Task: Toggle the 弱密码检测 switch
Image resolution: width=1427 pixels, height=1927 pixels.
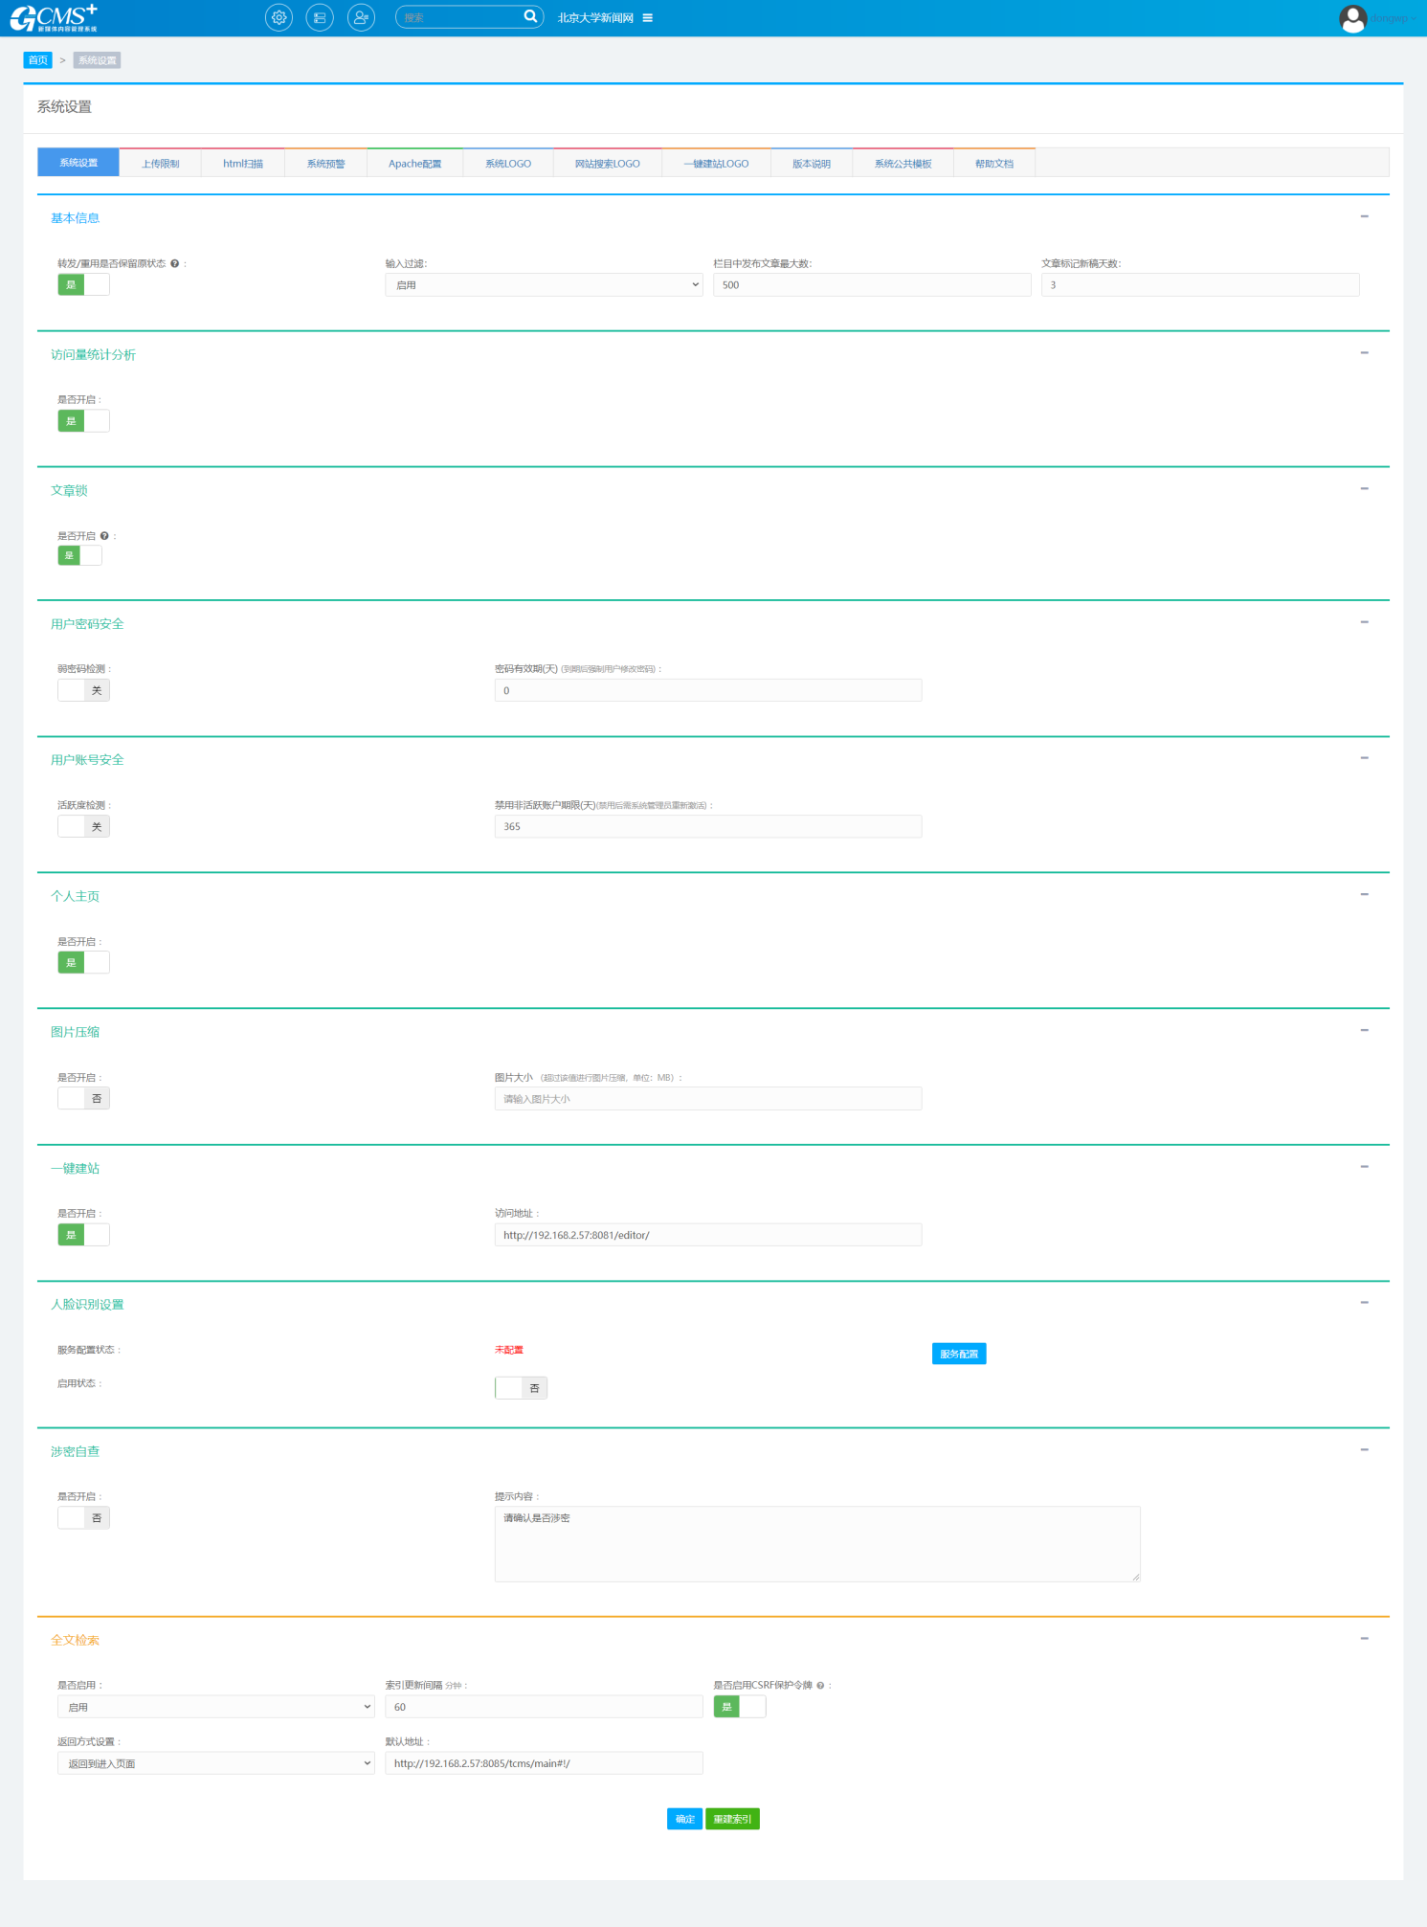Action: 84,690
